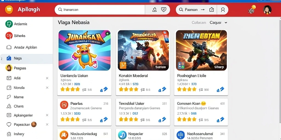This screenshot has height=140, width=281.
Task: Select the Nags sidebar item
Action: [26, 59]
